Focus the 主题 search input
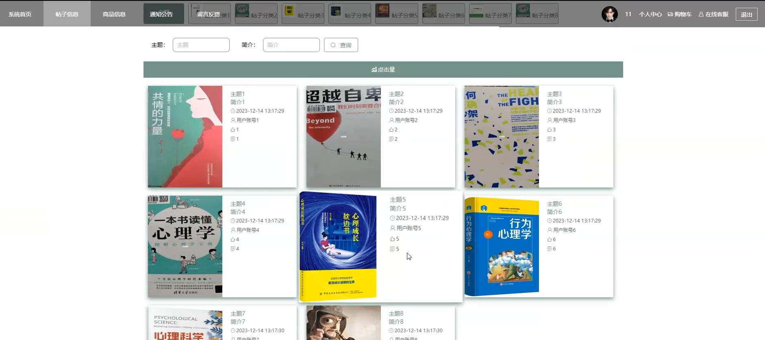The width and height of the screenshot is (765, 340). click(201, 45)
